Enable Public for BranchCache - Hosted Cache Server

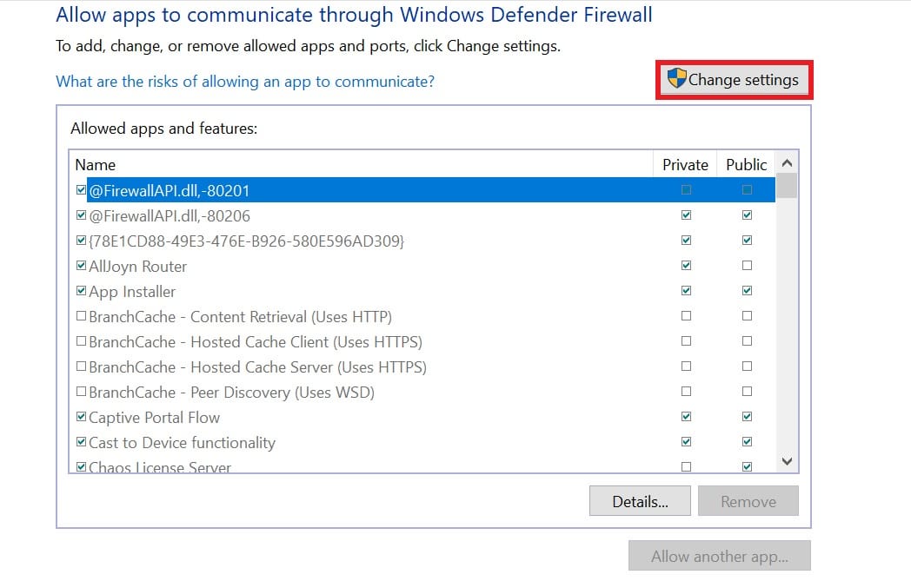pos(748,366)
